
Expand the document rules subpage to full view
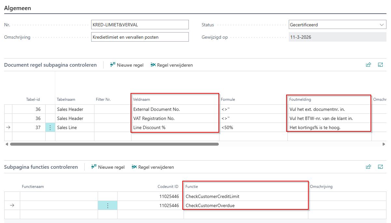pyautogui.click(x=380, y=65)
